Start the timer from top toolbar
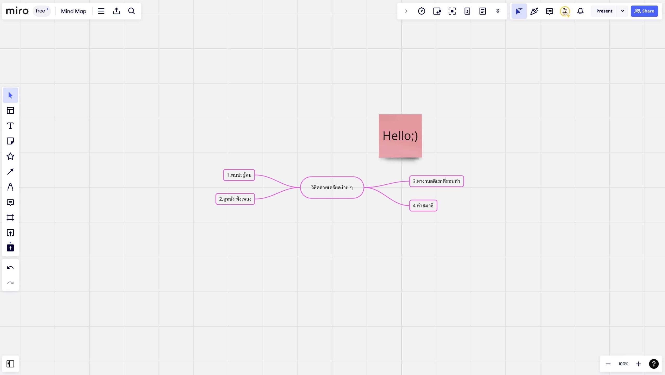Screen dimensions: 665x375 tap(421, 11)
